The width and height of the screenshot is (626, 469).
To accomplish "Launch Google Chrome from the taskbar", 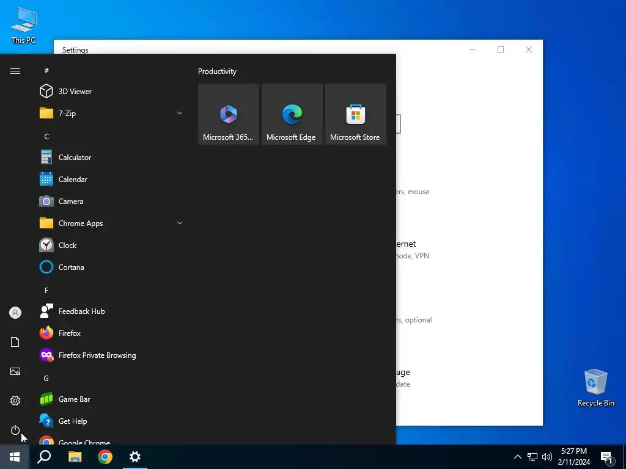I will (105, 457).
